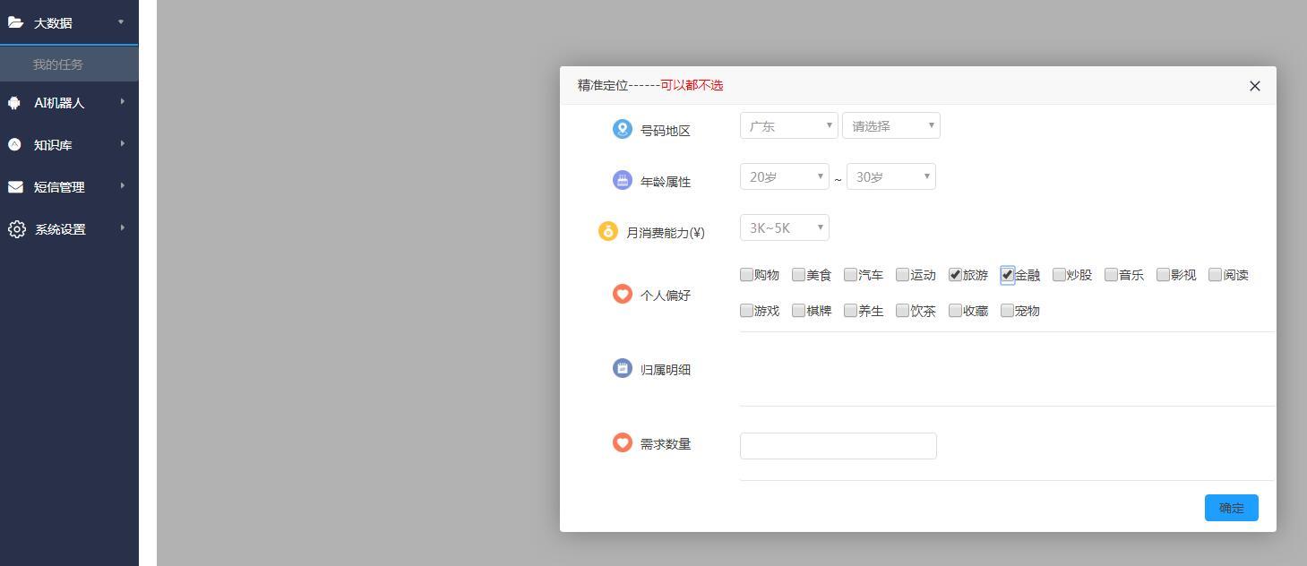Click the compass icon next to 知识库

(x=15, y=144)
